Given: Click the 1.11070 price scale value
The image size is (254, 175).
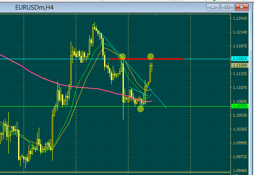Looking at the screenshot, I should (240, 88).
